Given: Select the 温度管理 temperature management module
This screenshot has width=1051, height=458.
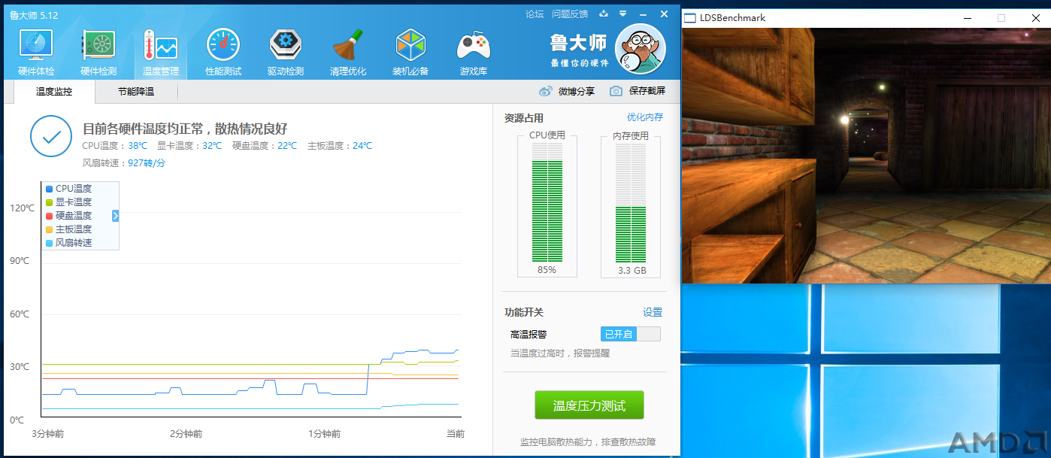Looking at the screenshot, I should pyautogui.click(x=161, y=53).
